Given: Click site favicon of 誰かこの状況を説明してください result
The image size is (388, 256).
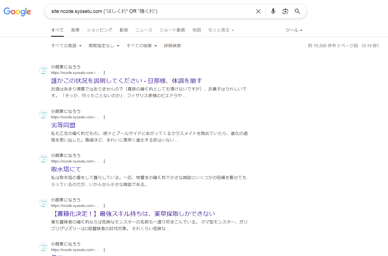Looking at the screenshot, I should 43,70.
